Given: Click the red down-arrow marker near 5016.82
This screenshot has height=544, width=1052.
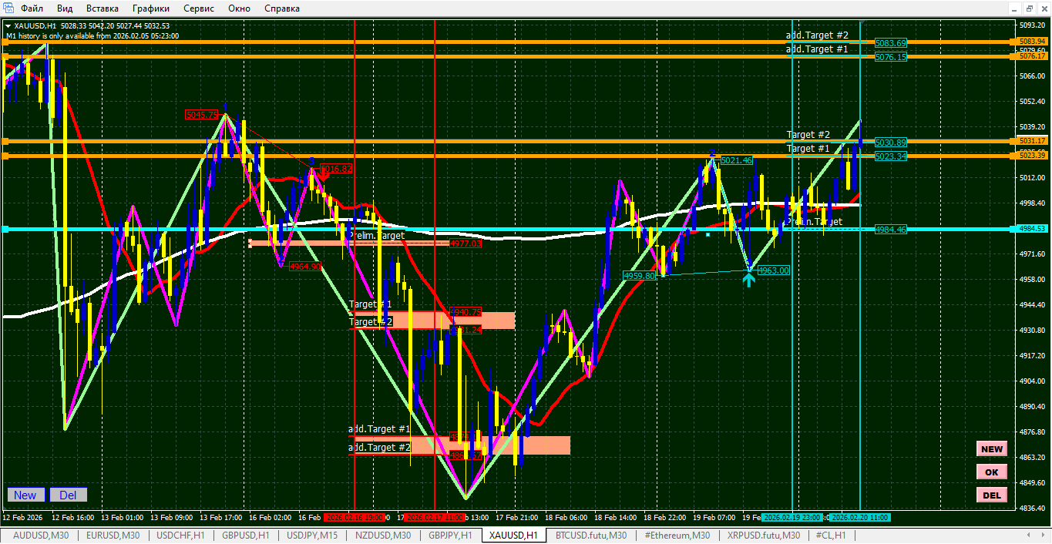Looking at the screenshot, I should 324,177.
